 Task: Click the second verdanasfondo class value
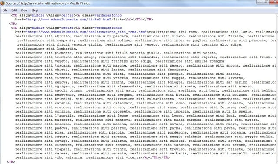click(x=108, y=28)
